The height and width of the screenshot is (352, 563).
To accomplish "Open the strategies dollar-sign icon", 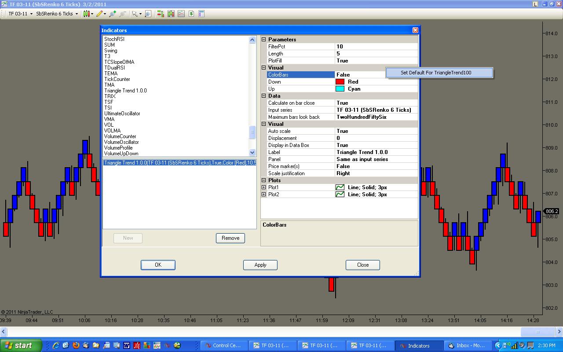I will [x=191, y=14].
